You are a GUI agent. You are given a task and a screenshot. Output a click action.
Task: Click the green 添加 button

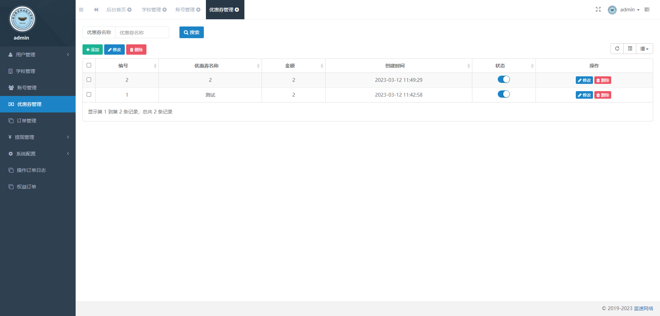tap(92, 50)
